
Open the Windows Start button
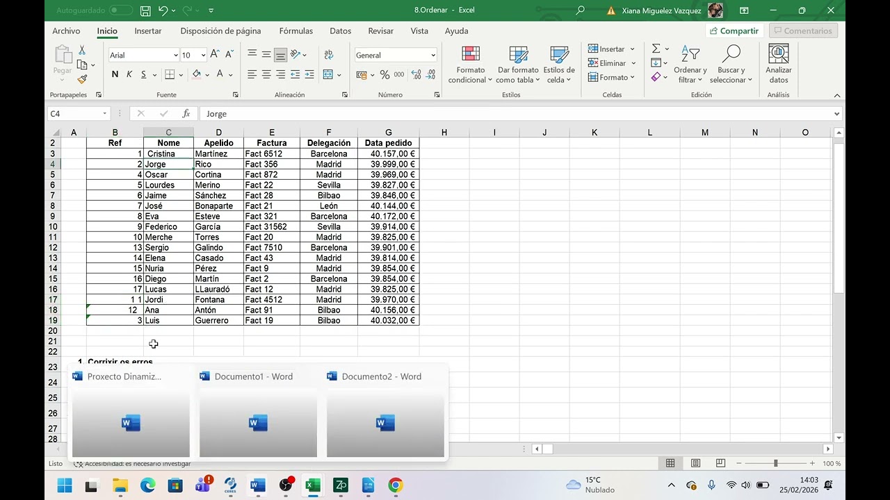65,485
